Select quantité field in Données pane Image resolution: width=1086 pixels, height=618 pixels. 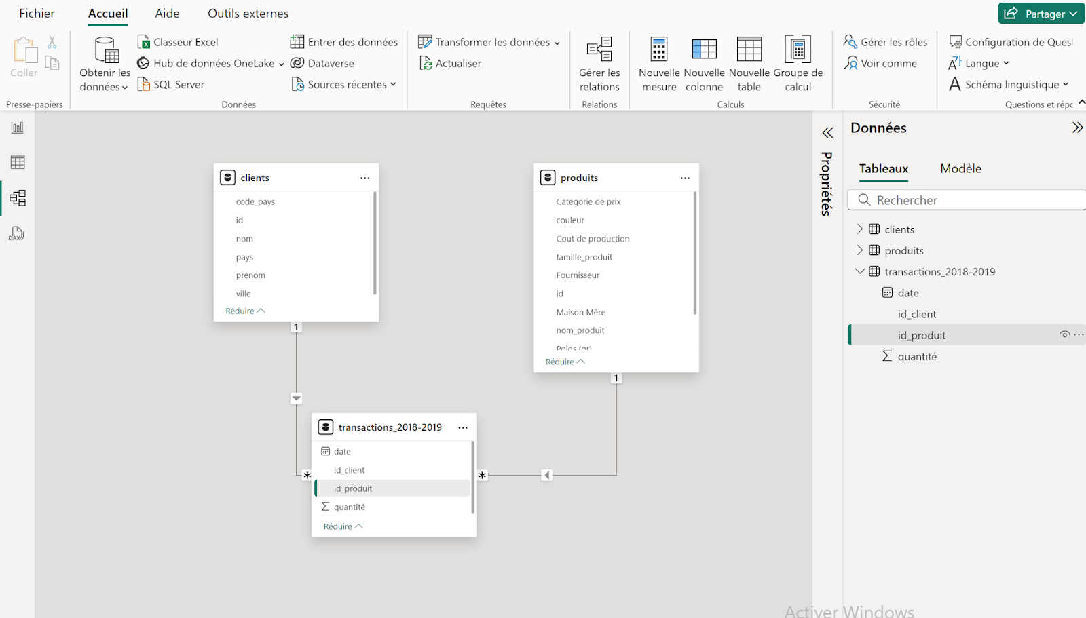917,356
